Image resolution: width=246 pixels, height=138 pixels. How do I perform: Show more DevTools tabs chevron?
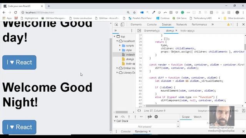[213, 25]
